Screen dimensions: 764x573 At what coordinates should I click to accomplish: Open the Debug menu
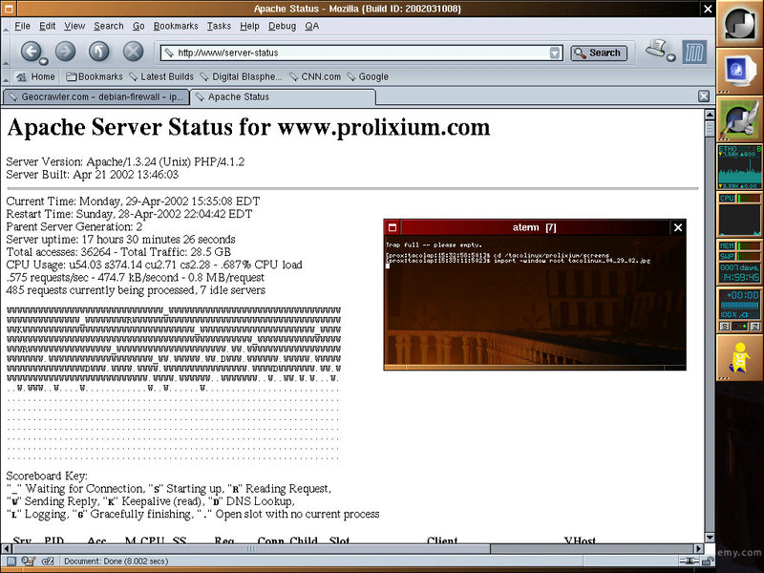(282, 26)
